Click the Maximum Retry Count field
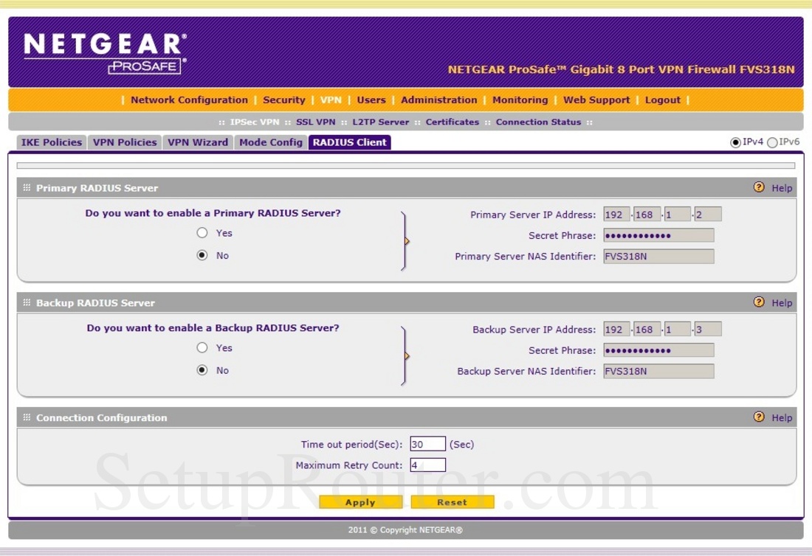This screenshot has height=556, width=812. tap(427, 465)
